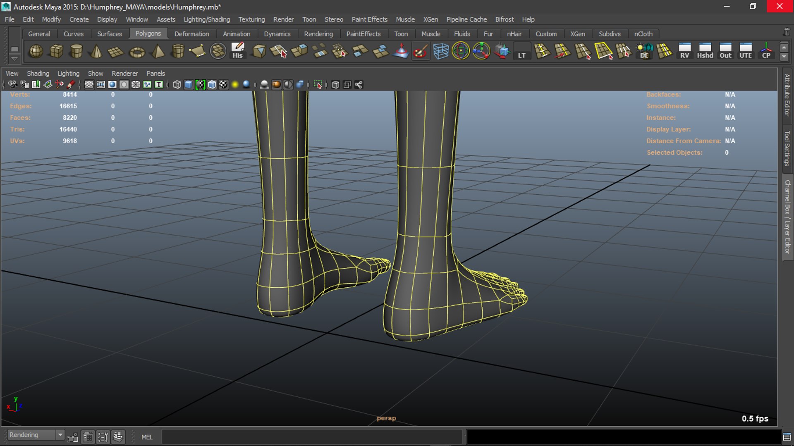Toggle textured display mode
This screenshot has width=794, height=446.
223,85
